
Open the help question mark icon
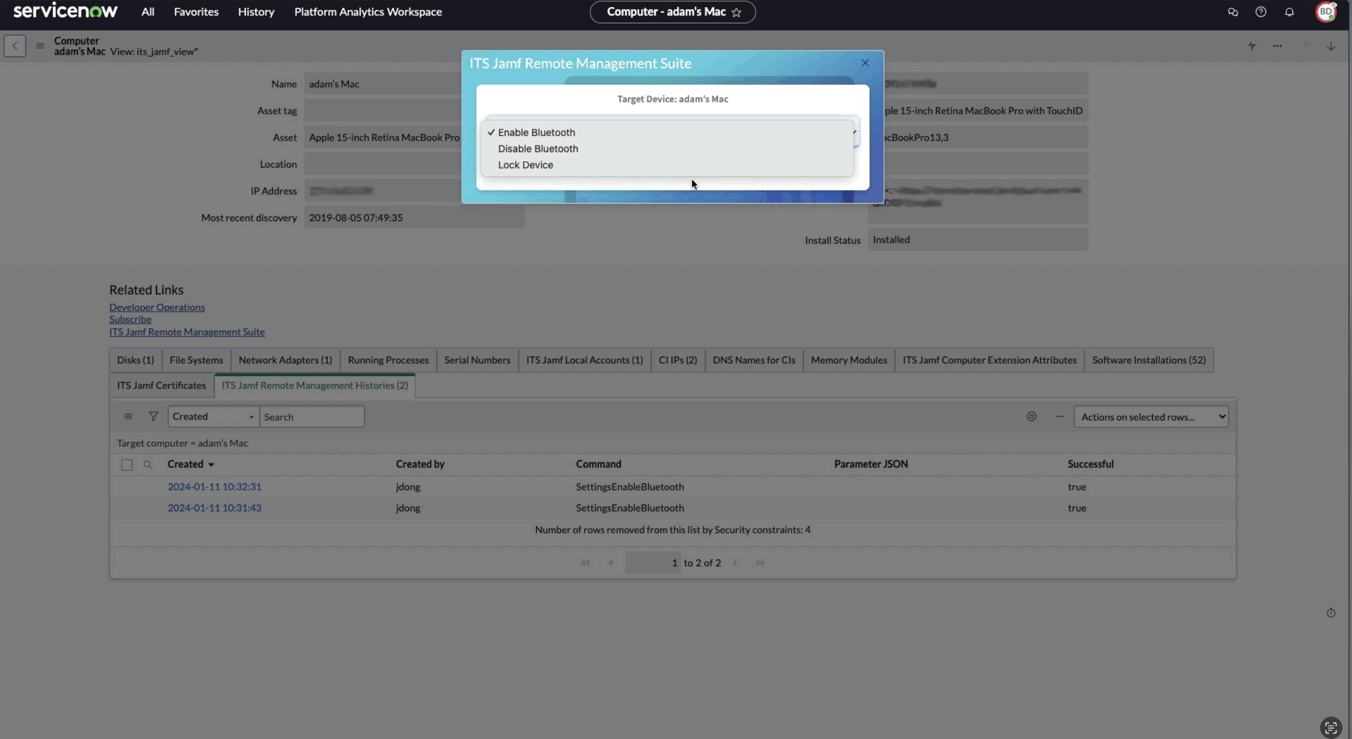[1261, 12]
